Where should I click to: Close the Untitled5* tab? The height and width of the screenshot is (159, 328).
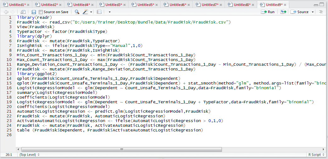pos(157,5)
